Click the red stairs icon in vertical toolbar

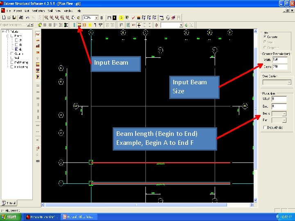pyautogui.click(x=38, y=46)
